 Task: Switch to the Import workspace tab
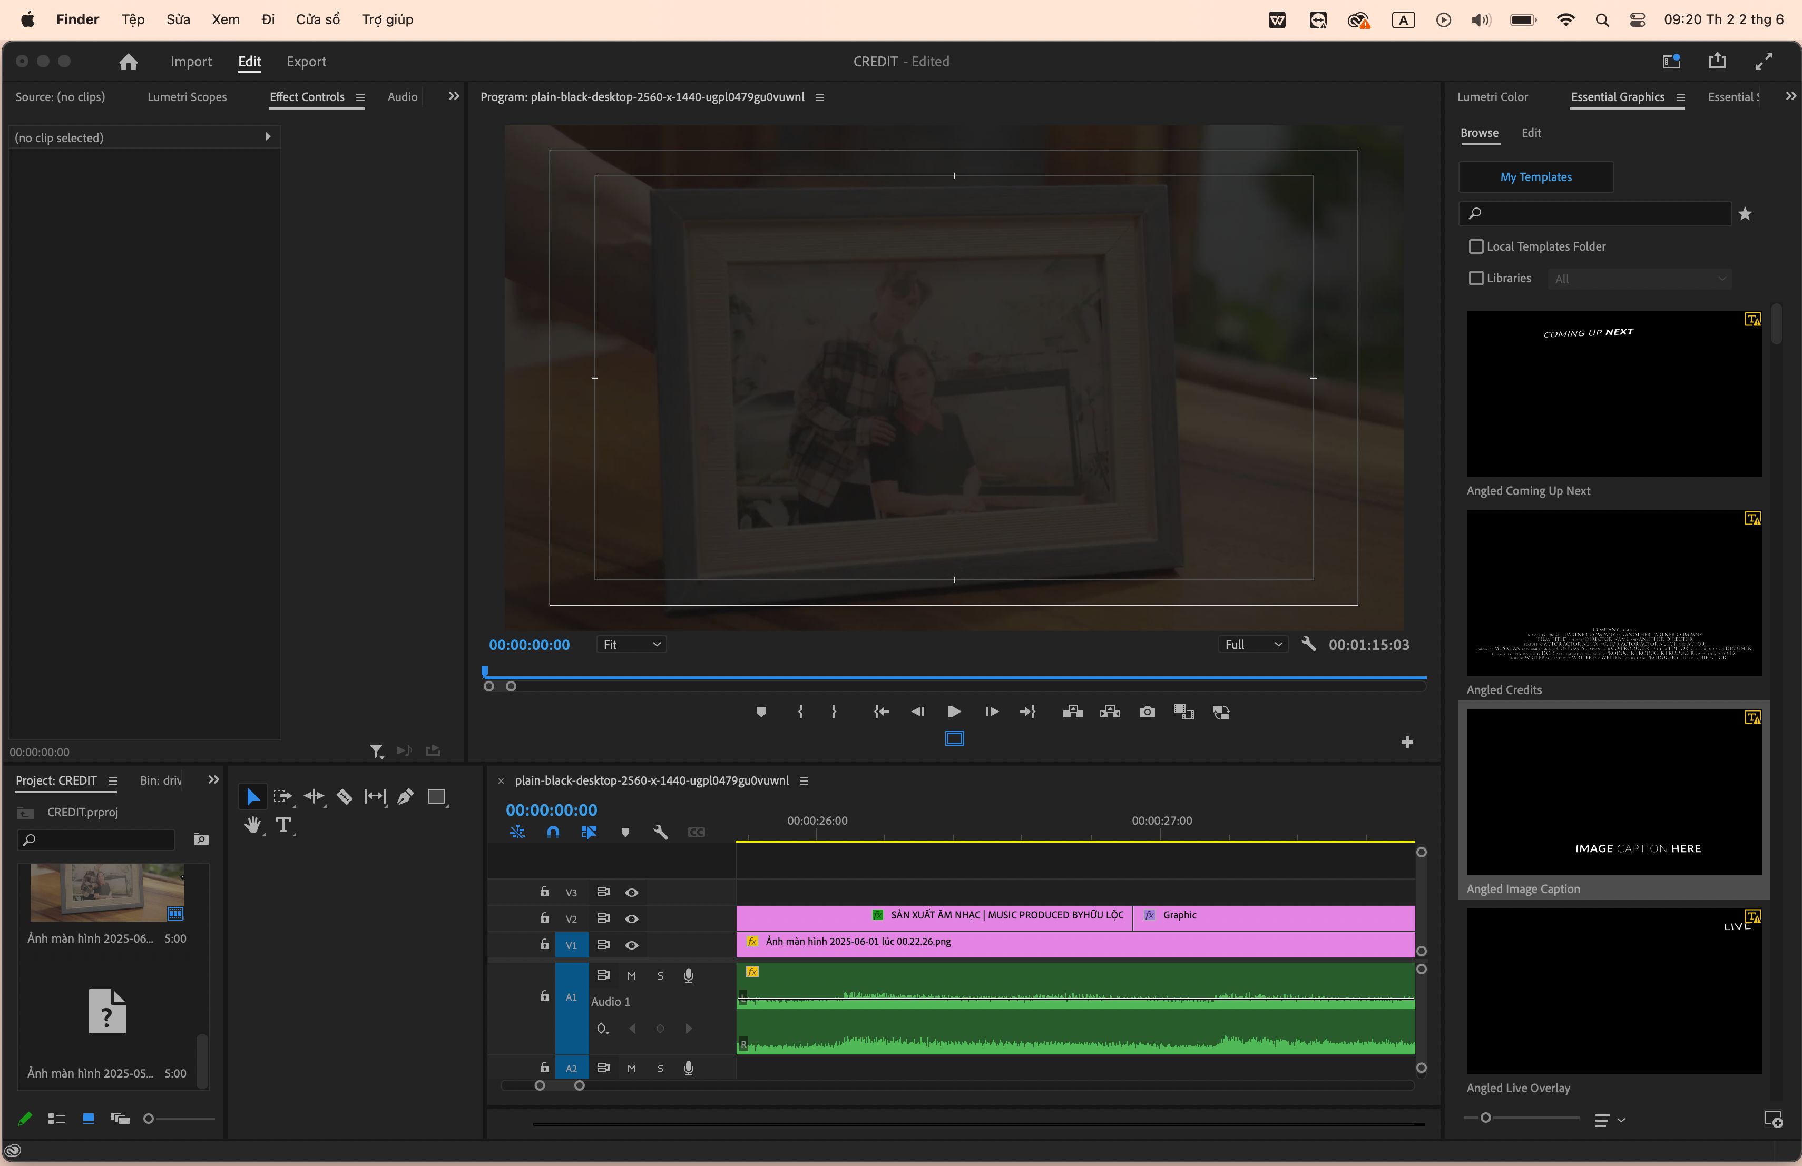tap(191, 61)
